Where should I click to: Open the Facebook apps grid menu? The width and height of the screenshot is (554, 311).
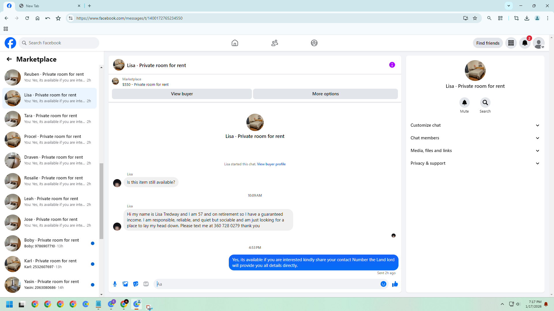[511, 43]
